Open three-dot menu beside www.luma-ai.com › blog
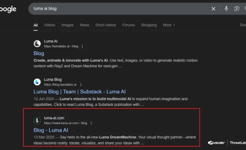Screen dimensions: 246x150 (x=91, y=123)
